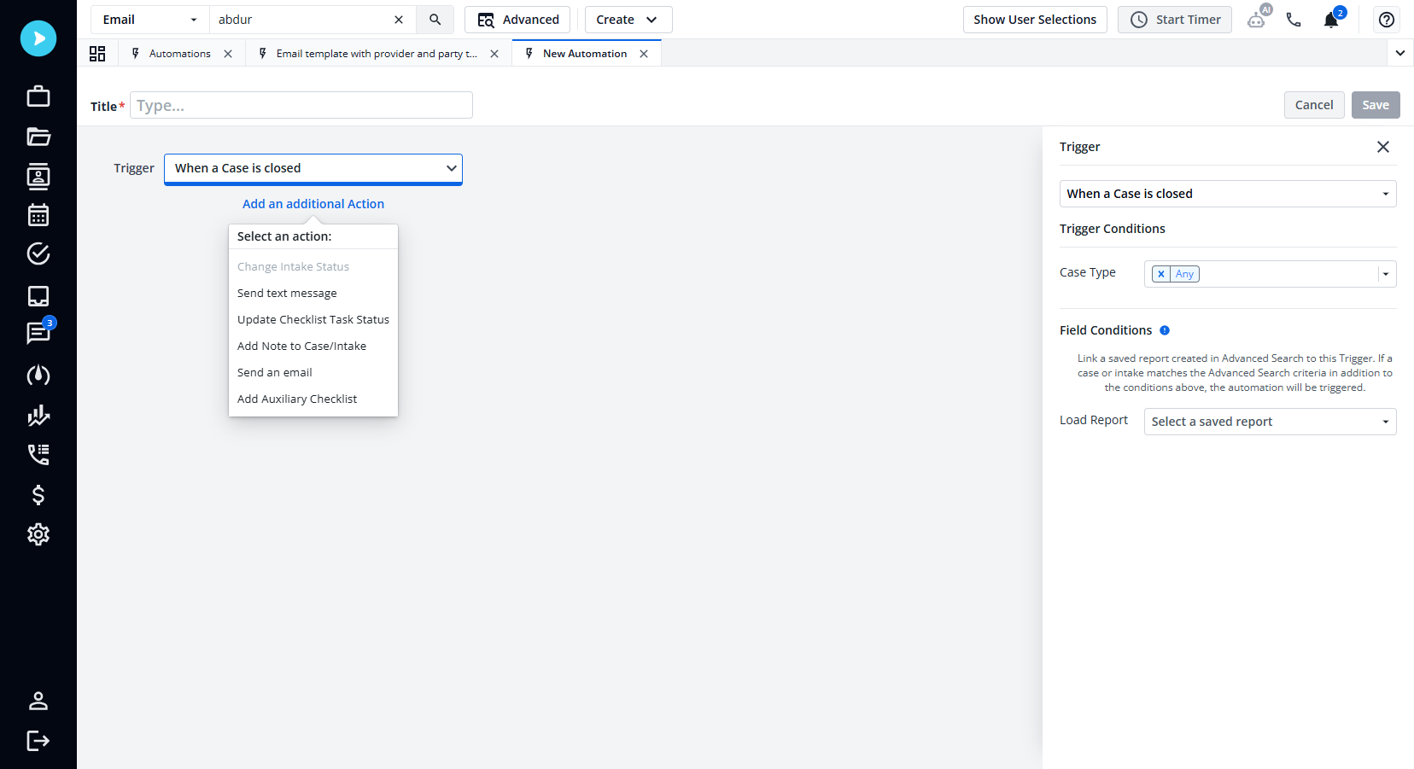The image size is (1414, 769).
Task: Open the briefcase cases icon
Action: click(38, 96)
